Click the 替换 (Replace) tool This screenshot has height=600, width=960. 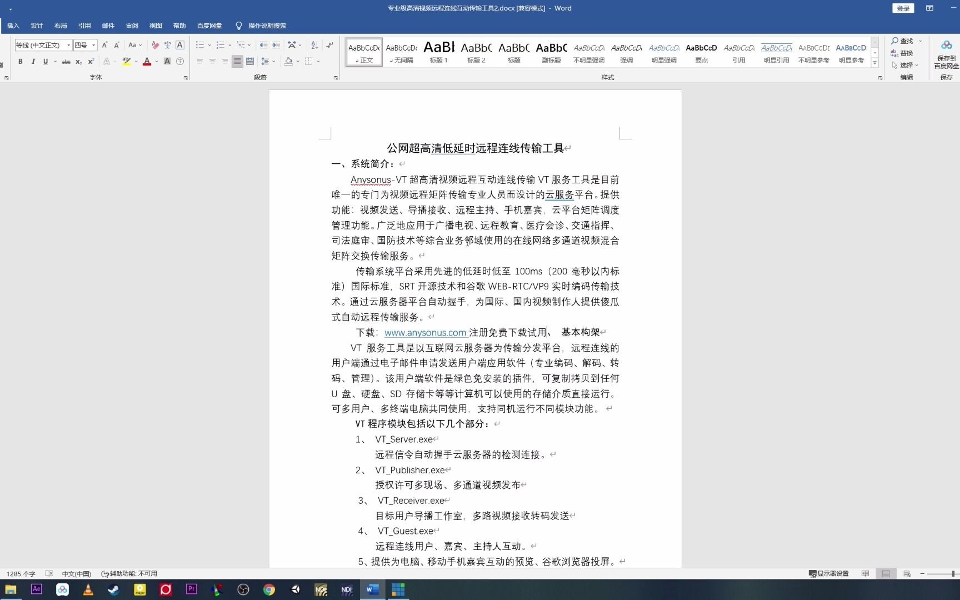[904, 53]
